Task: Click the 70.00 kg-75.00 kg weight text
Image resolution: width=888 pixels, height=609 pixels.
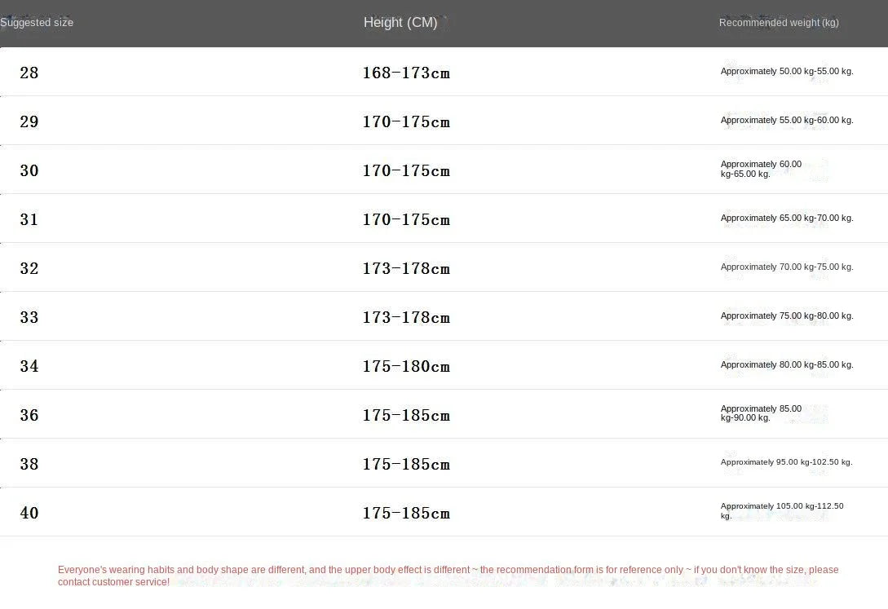Action: click(x=787, y=267)
